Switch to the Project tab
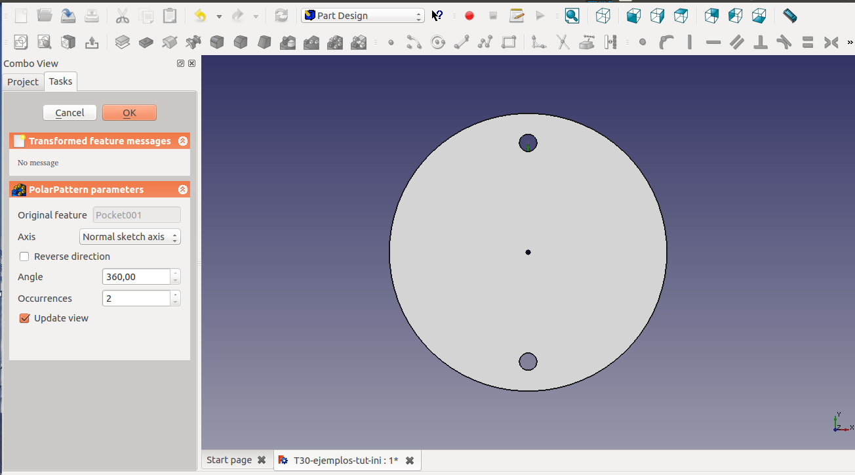The width and height of the screenshot is (855, 475). (23, 82)
